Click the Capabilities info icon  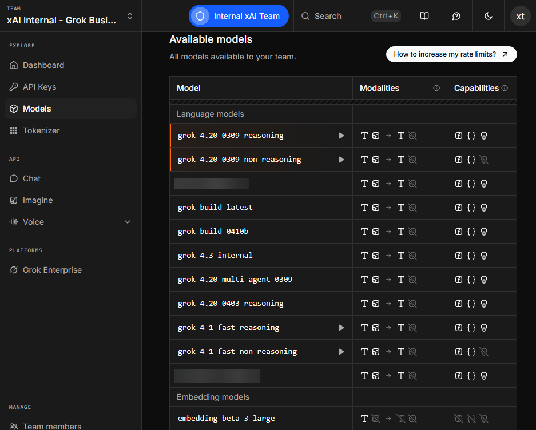point(504,88)
